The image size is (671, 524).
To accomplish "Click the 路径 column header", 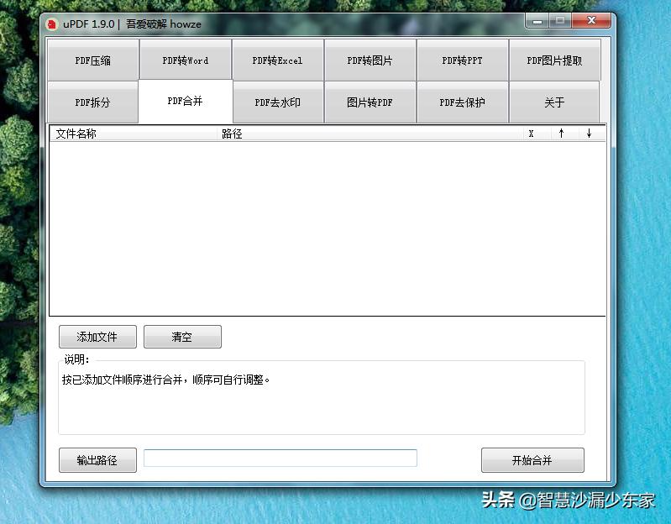I will (x=370, y=134).
